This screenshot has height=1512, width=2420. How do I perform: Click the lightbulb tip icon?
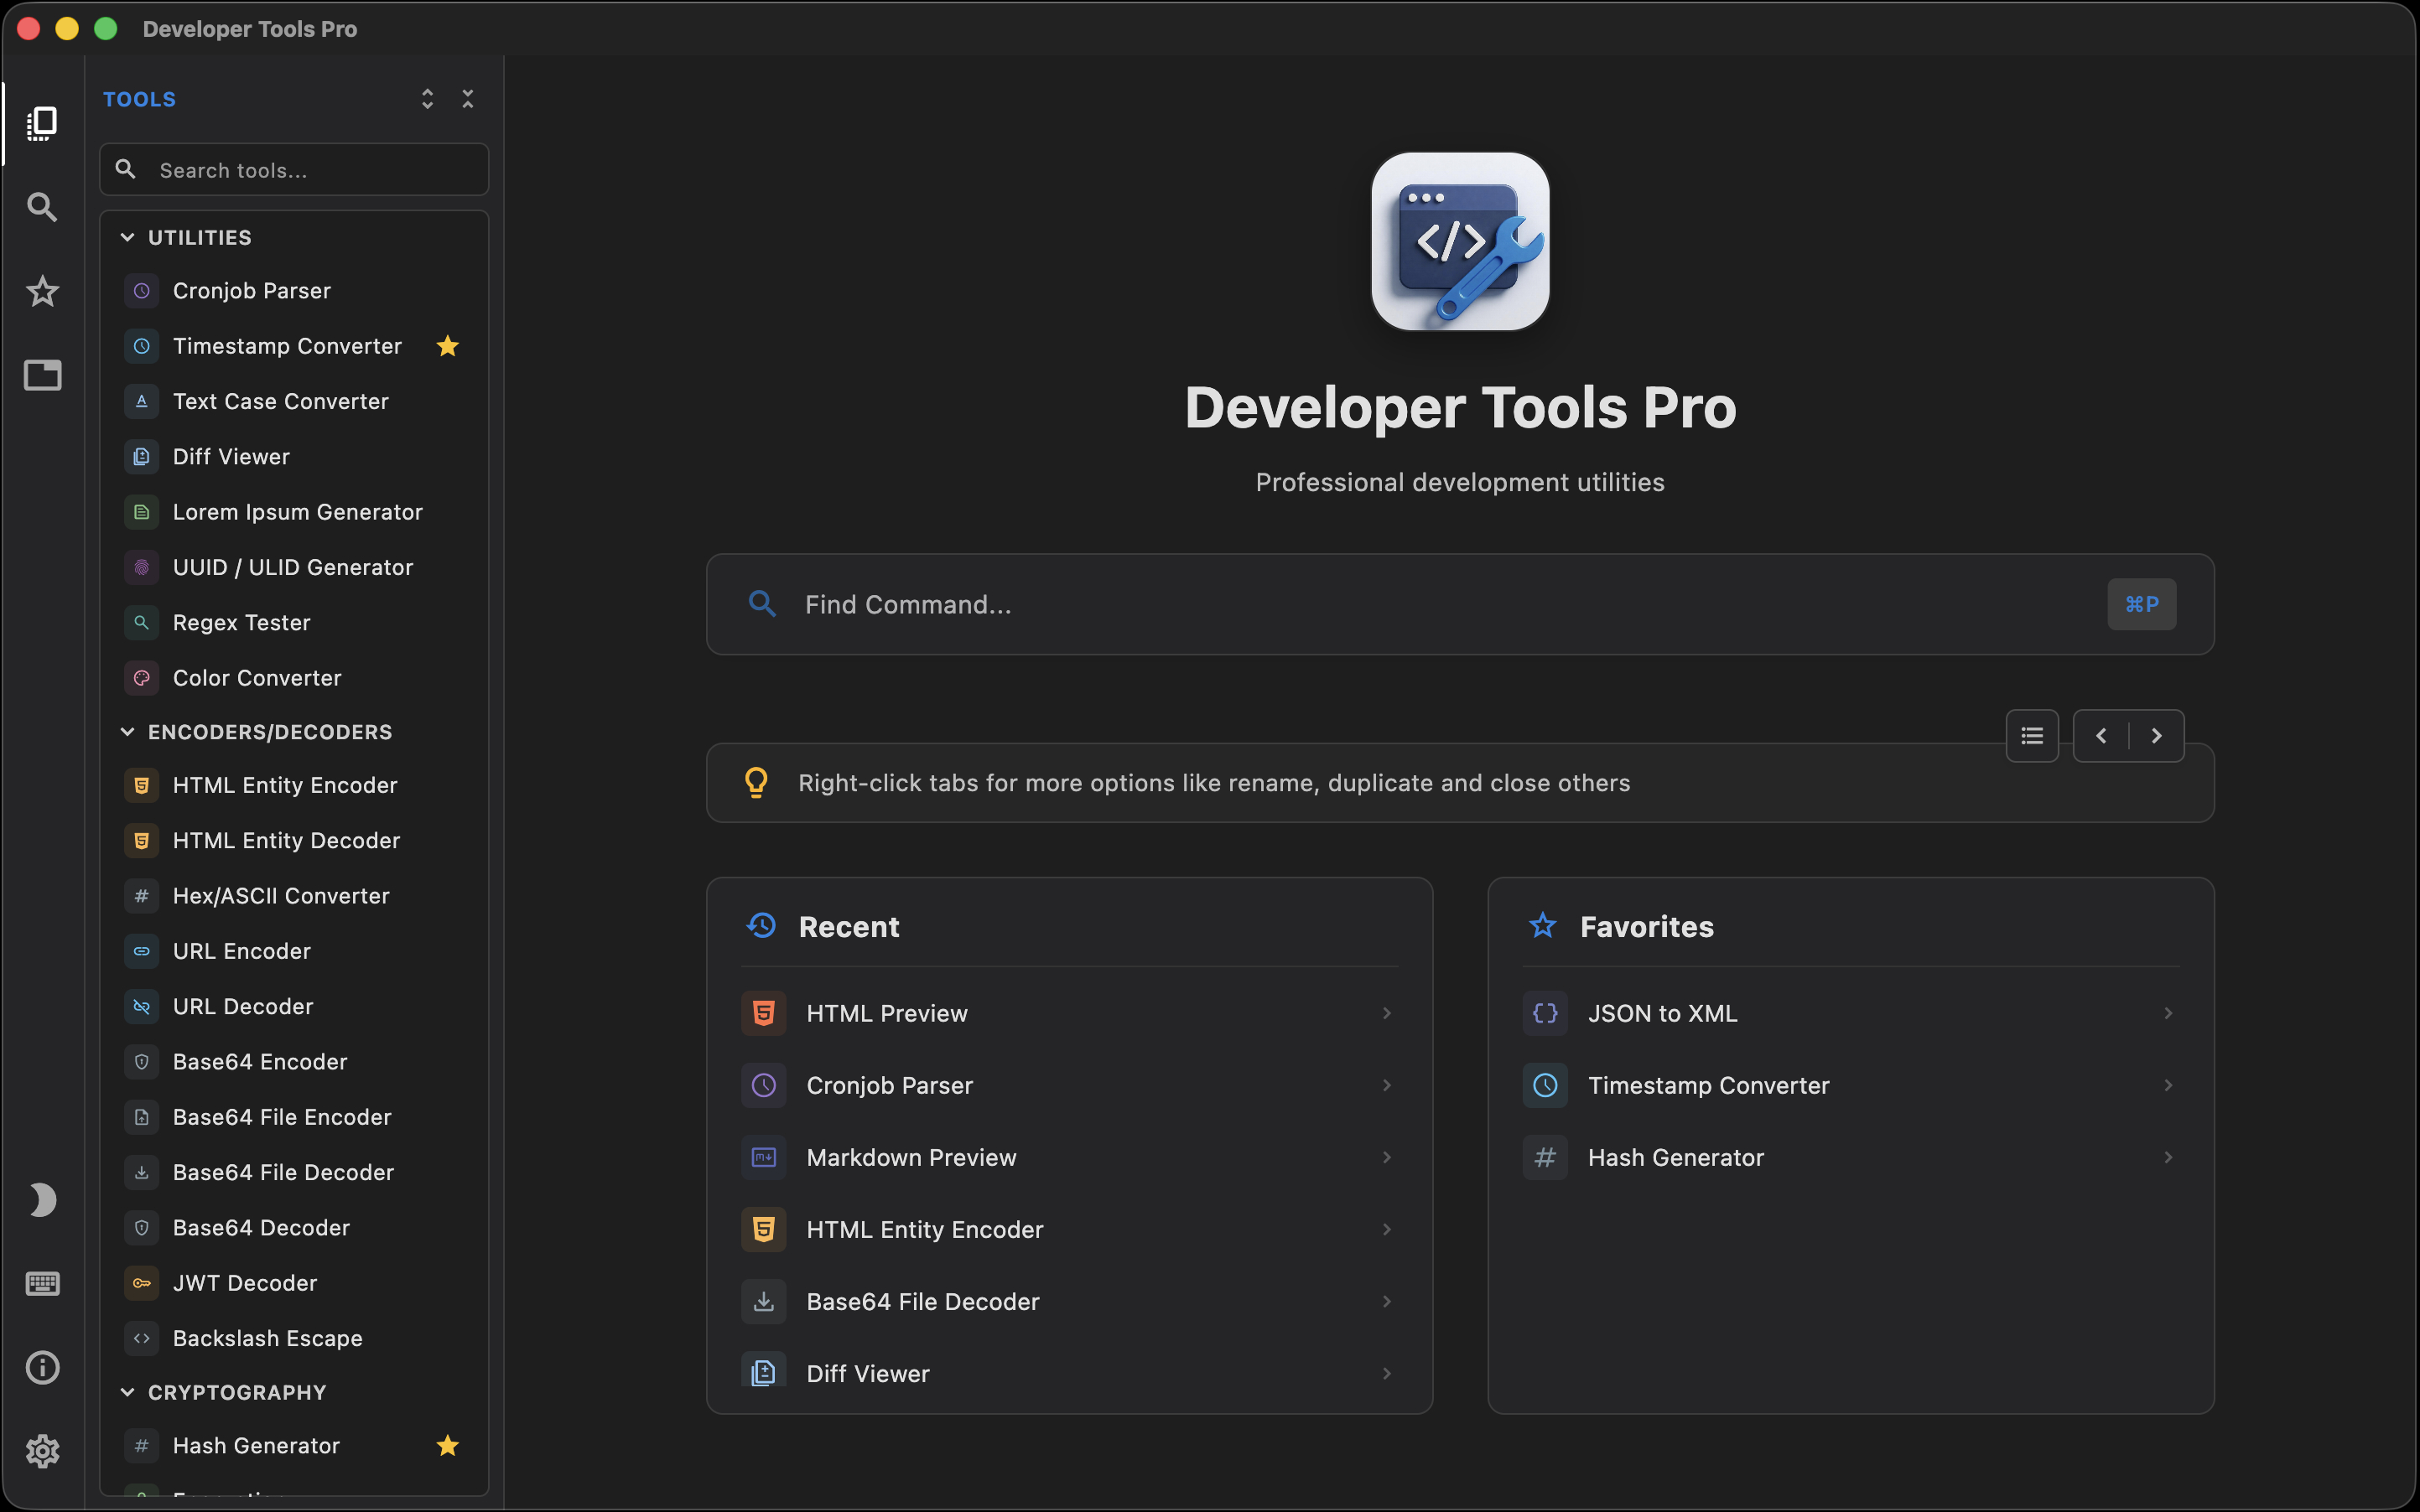point(756,782)
